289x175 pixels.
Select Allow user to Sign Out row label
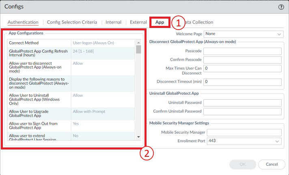[33, 126]
